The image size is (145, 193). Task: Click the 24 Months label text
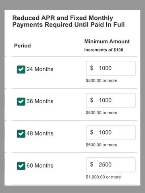pyautogui.click(x=40, y=69)
